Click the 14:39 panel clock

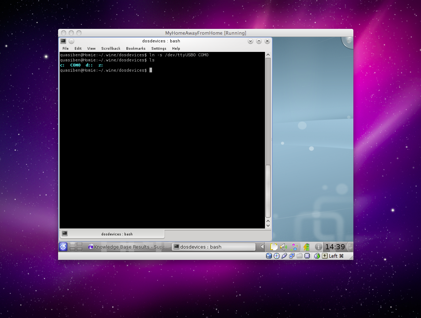pyautogui.click(x=335, y=247)
